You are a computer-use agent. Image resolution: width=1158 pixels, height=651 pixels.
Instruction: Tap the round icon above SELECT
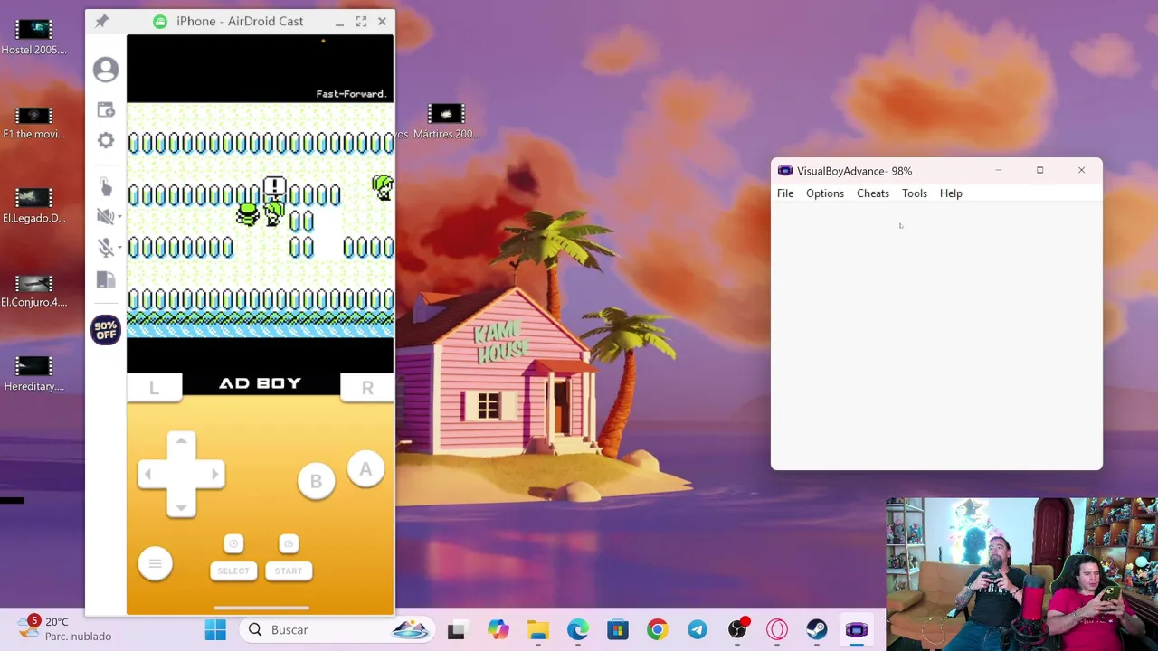click(x=233, y=543)
